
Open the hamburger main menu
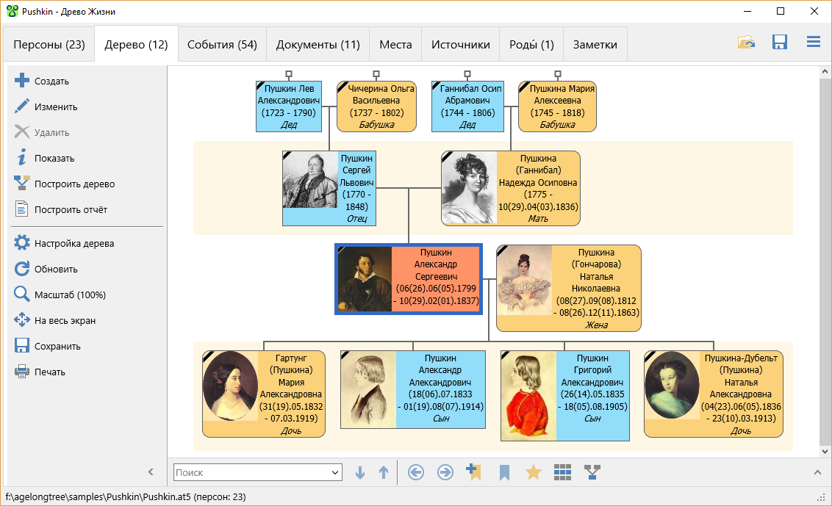tap(813, 43)
